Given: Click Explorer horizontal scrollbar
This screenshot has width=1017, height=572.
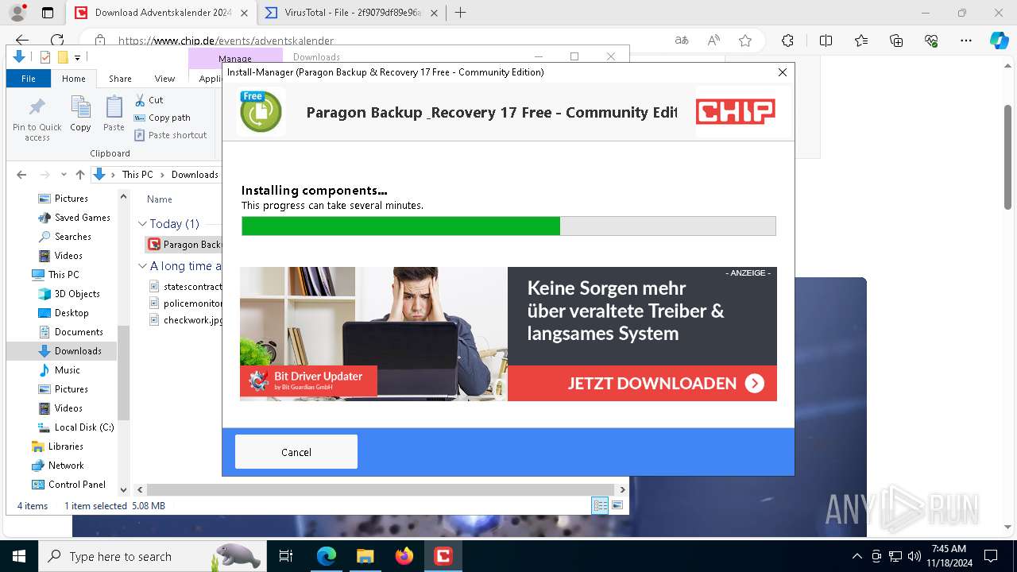Looking at the screenshot, I should point(381,490).
